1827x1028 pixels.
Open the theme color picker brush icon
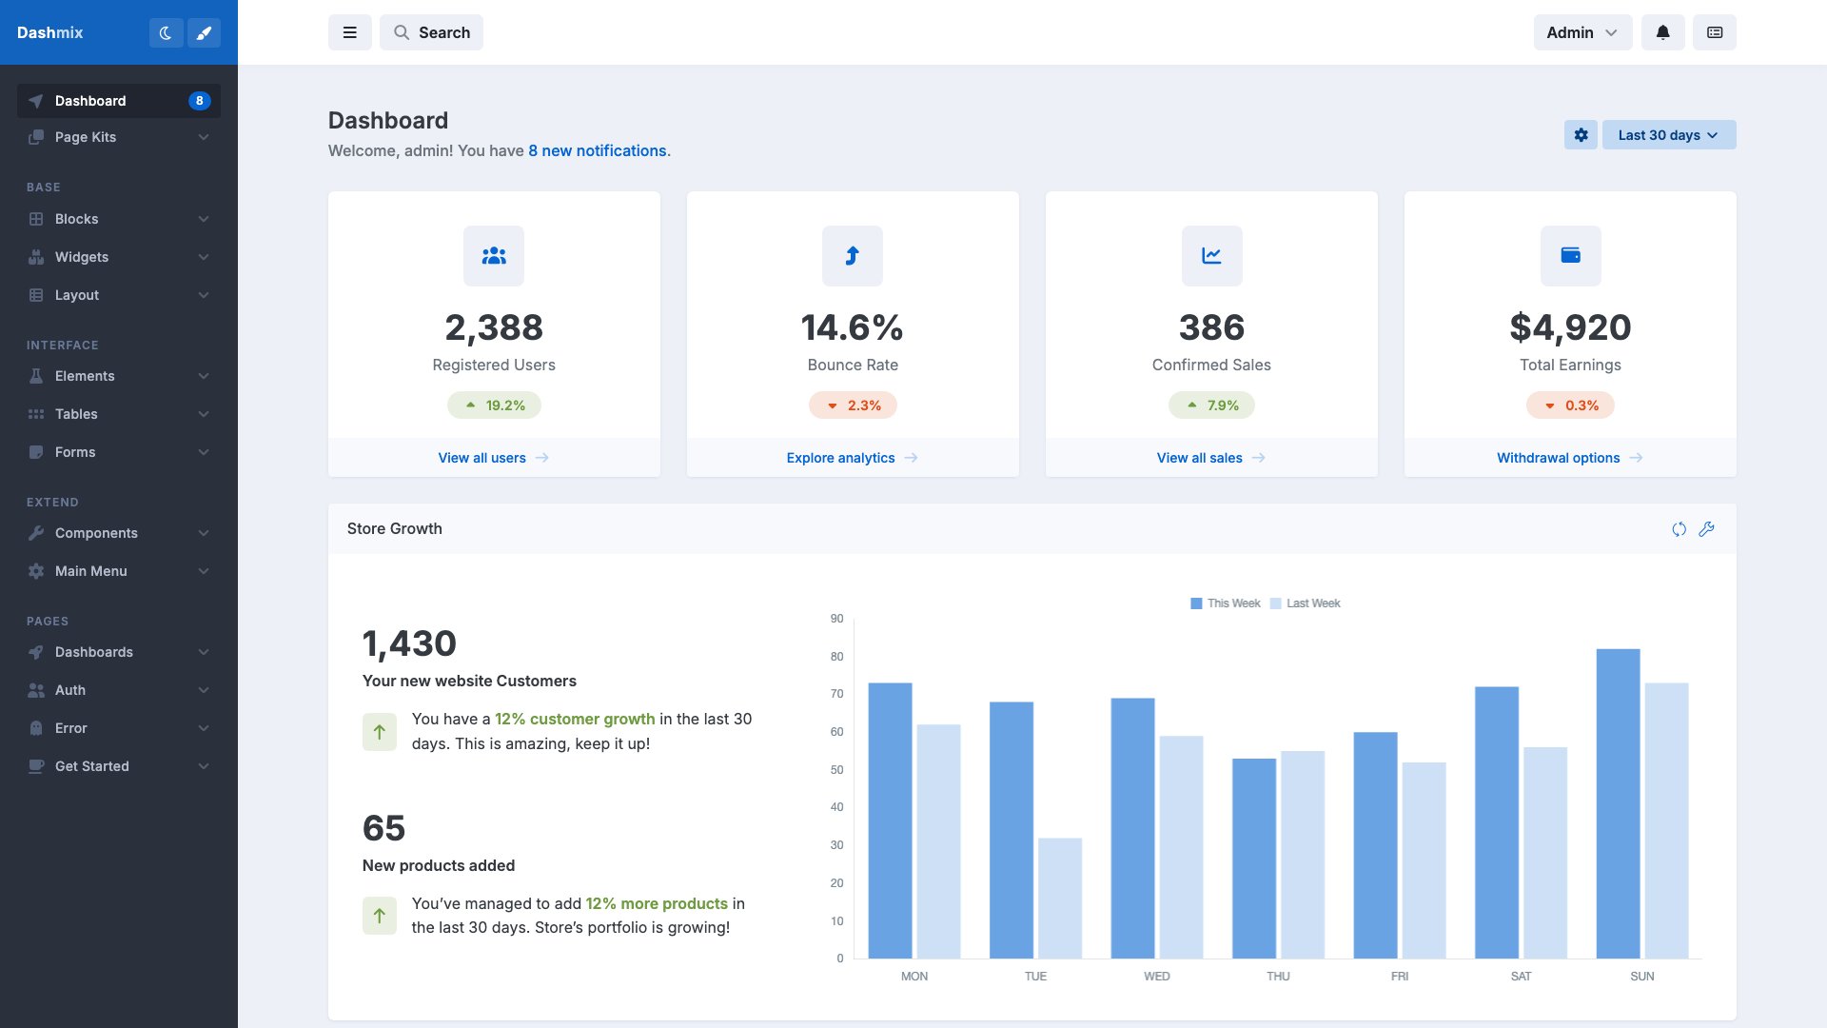tap(204, 32)
